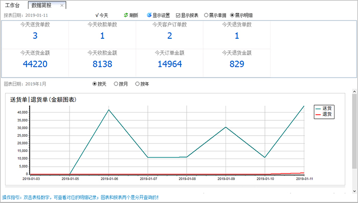The width and height of the screenshot is (358, 203).
Task: Click the 今天订单金额 label
Action: coord(169,53)
